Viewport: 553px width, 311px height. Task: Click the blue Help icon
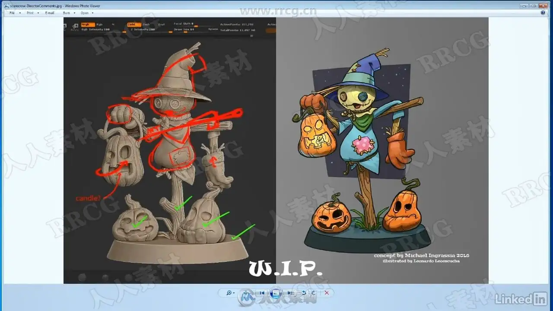pyautogui.click(x=543, y=13)
